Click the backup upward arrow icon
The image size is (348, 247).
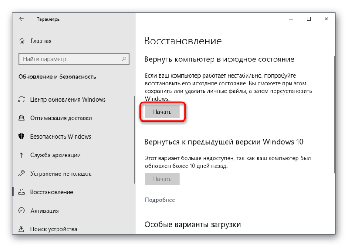coord(21,155)
